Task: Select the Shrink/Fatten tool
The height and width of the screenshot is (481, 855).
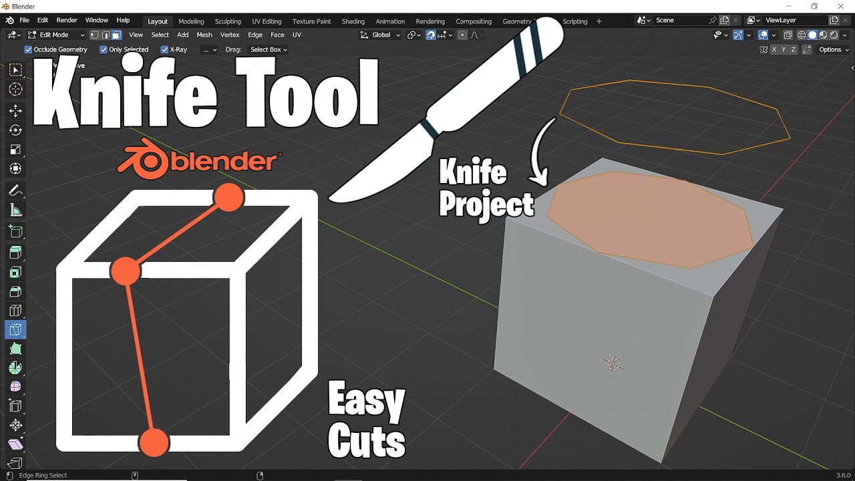Action: (x=15, y=426)
